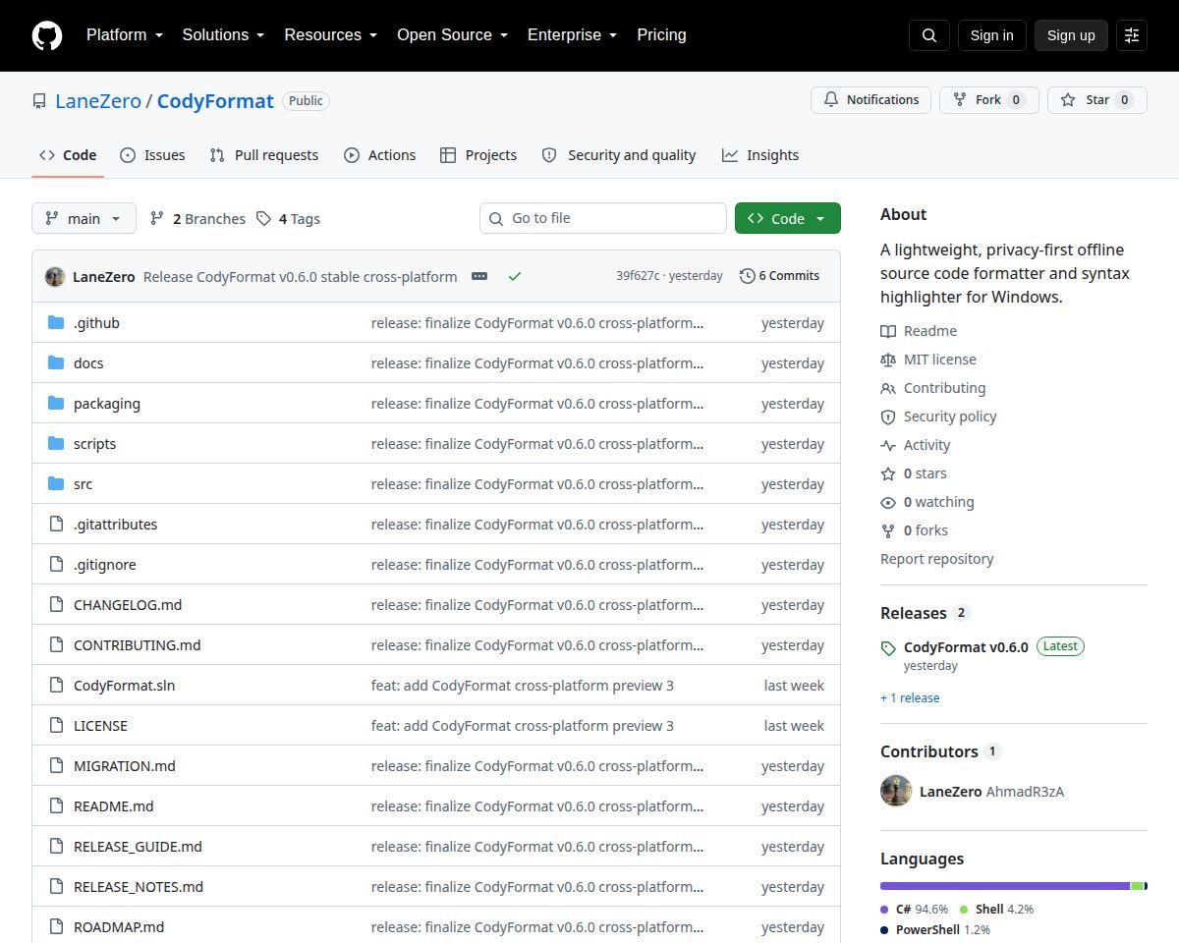1179x943 pixels.
Task: Click the pulse icon beside Activity
Action: (x=888, y=445)
